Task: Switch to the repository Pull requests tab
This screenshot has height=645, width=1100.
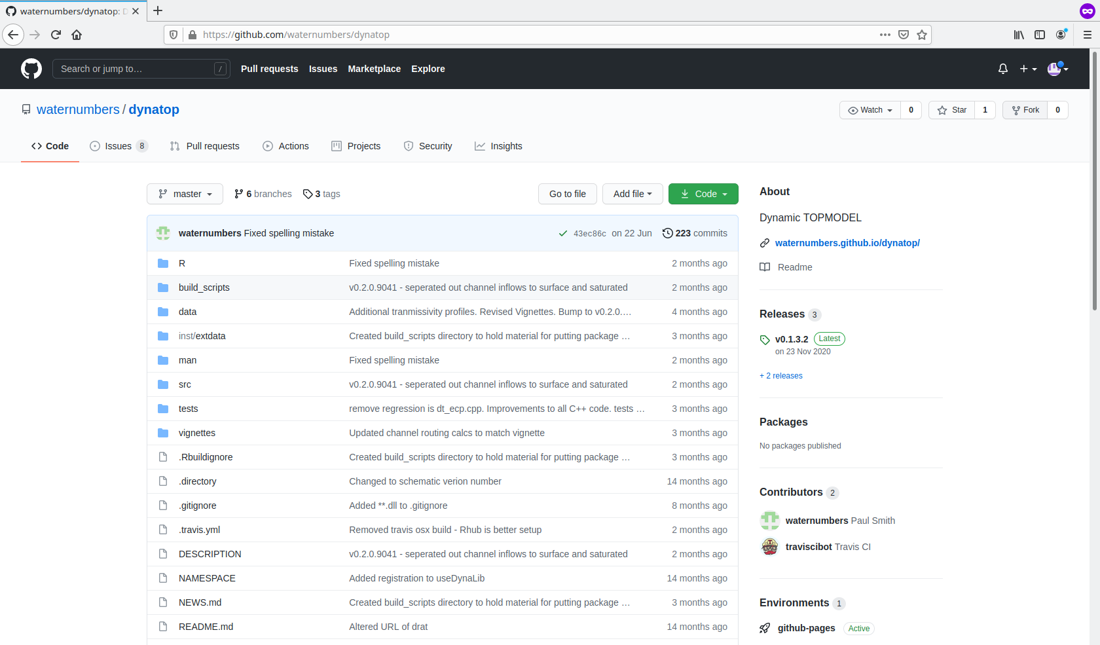Action: pos(204,146)
